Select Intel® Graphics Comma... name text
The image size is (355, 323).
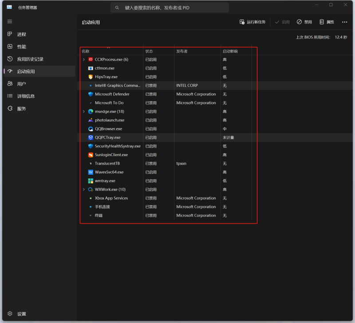point(118,86)
